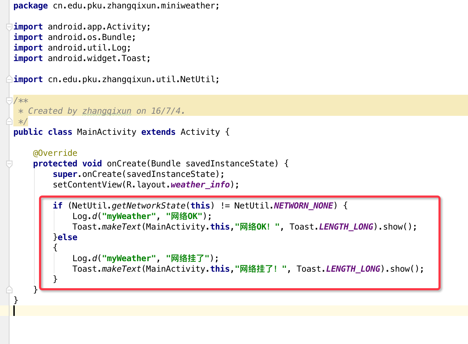Collapse the import block fold marker at top
468x344 pixels.
click(9, 27)
